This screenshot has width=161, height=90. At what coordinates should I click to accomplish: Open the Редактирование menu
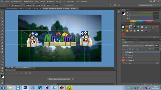(16, 2)
